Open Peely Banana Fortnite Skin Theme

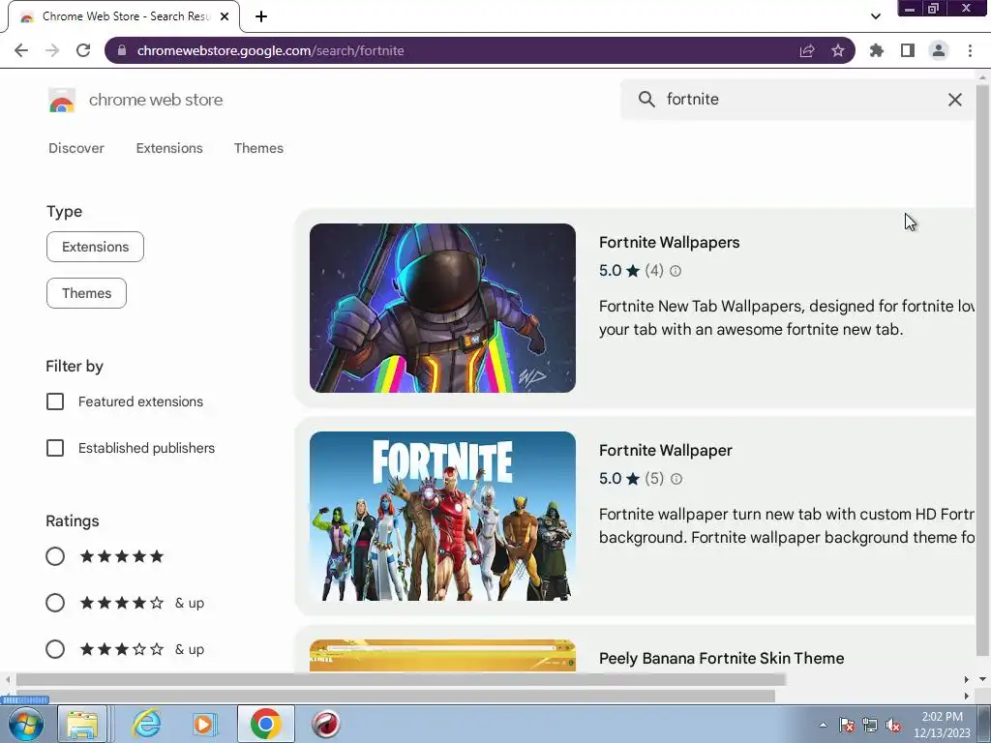point(721,658)
